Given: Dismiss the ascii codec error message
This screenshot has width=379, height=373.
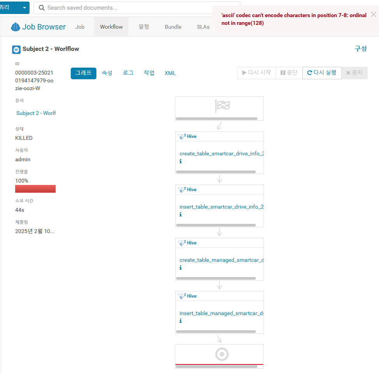Looking at the screenshot, I should (x=373, y=14).
